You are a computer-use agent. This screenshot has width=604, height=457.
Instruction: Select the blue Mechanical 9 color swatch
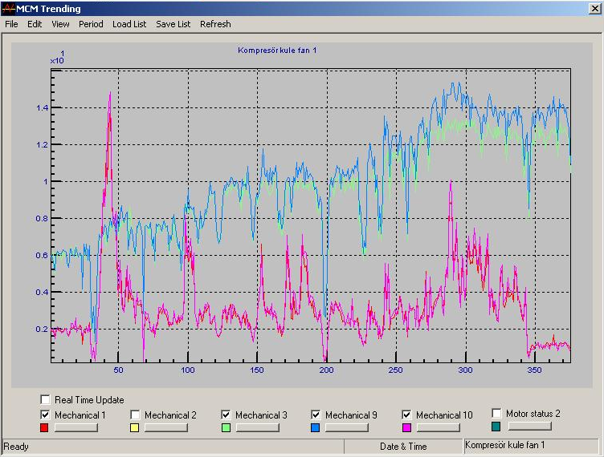pyautogui.click(x=316, y=428)
